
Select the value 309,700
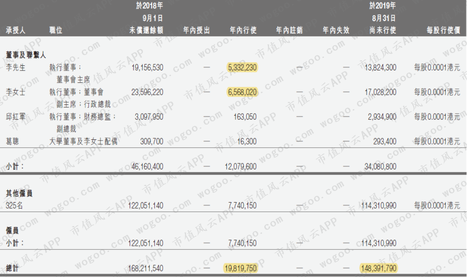[152, 141]
